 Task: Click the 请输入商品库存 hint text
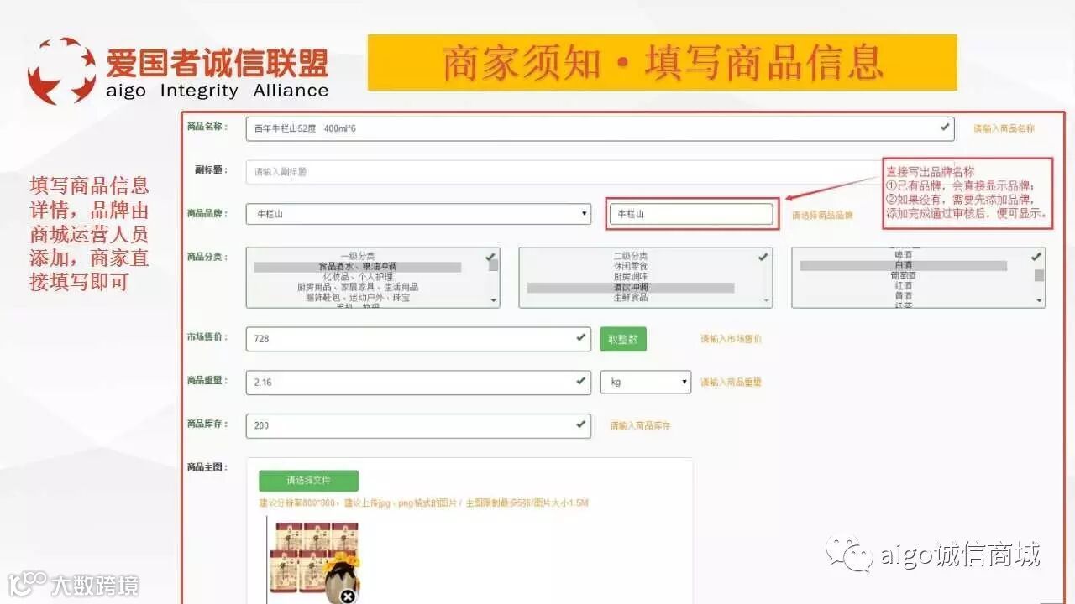tap(640, 425)
